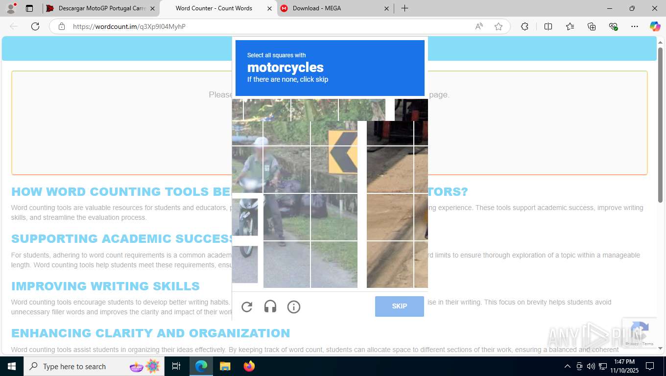Get an audio captcha challenge
Image resolution: width=666 pixels, height=376 pixels.
pyautogui.click(x=270, y=307)
